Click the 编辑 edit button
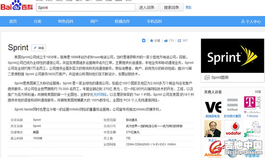The height and width of the screenshot is (158, 265). (x=39, y=48)
